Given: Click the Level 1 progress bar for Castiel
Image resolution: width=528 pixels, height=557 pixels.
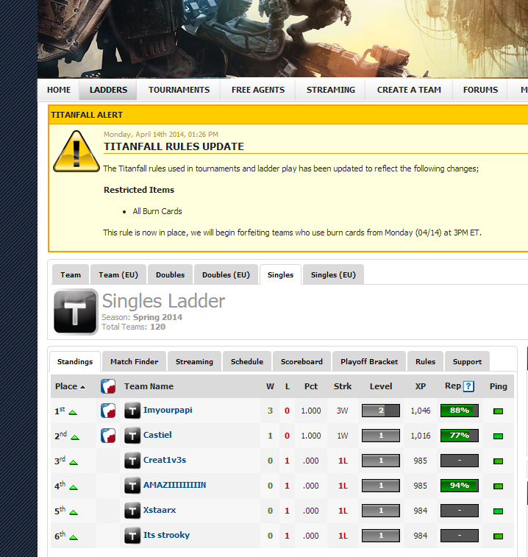Looking at the screenshot, I should coord(381,436).
